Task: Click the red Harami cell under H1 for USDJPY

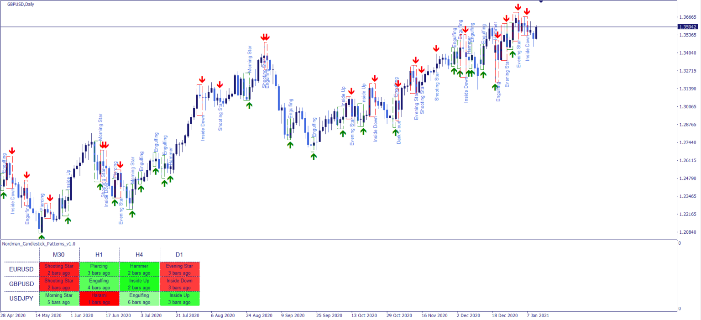Action: (99, 298)
